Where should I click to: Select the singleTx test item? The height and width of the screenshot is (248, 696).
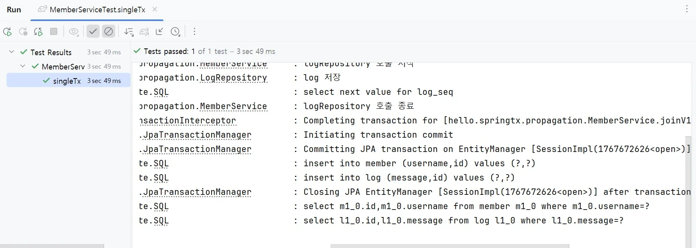click(67, 81)
